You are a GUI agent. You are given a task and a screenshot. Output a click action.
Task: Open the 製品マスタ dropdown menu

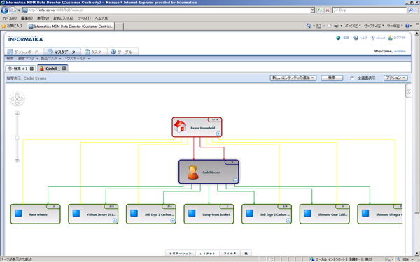pyautogui.click(x=50, y=59)
